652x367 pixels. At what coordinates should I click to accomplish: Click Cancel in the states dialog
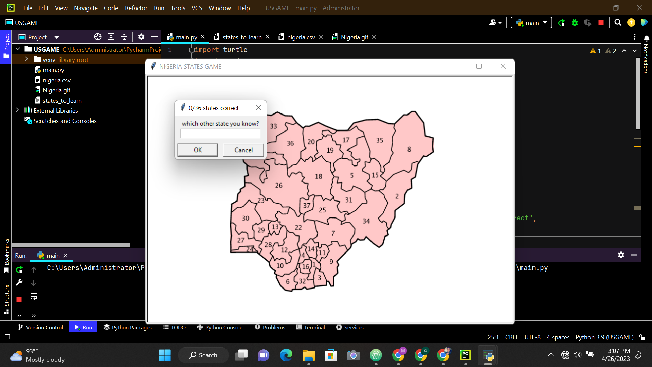pos(243,150)
